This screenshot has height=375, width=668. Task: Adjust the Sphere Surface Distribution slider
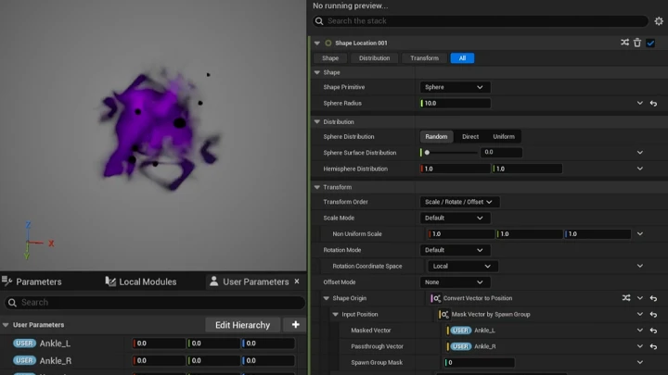[451, 153]
